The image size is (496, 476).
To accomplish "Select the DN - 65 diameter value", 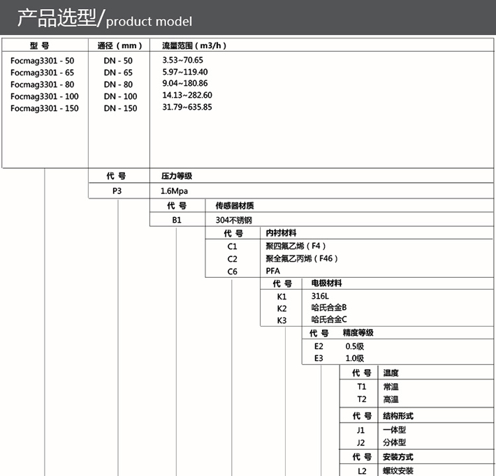I will coord(118,73).
